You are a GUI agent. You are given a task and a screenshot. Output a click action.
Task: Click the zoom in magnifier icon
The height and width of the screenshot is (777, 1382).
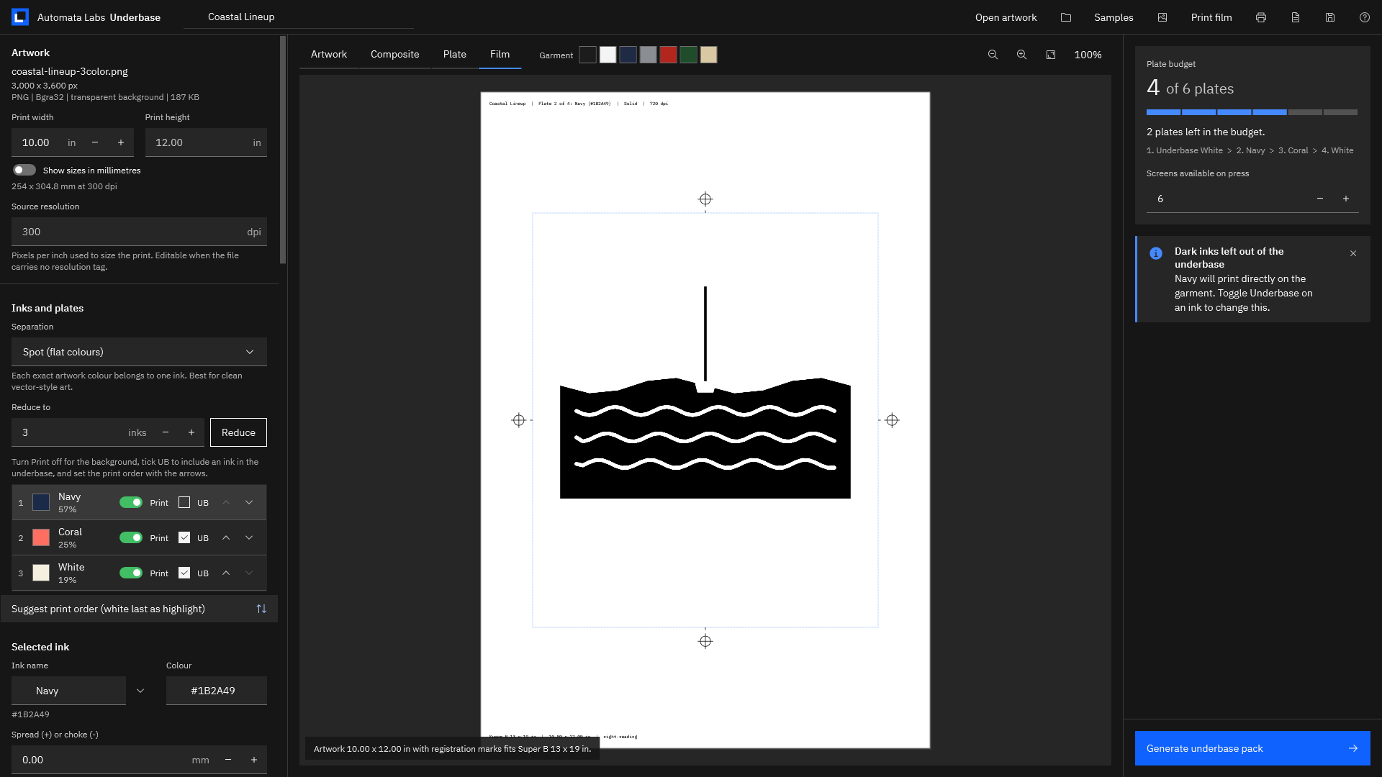coord(1021,55)
